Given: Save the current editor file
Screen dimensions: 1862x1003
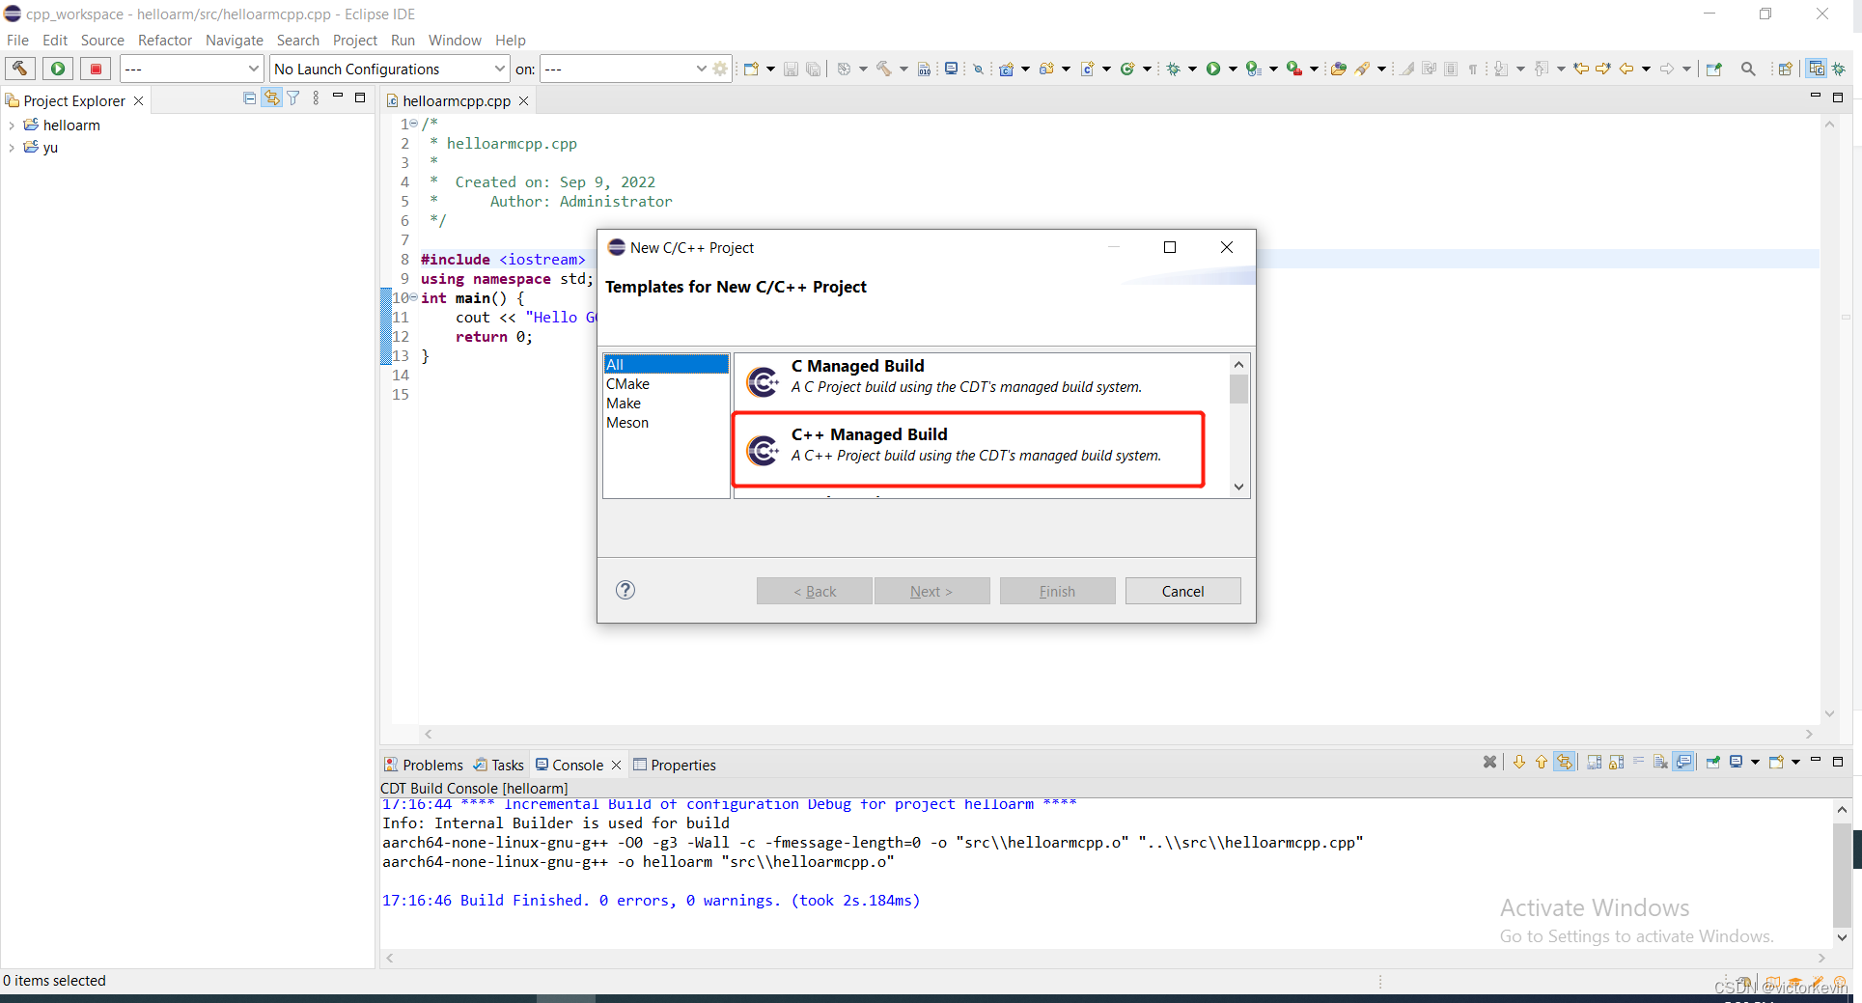Looking at the screenshot, I should click(791, 69).
